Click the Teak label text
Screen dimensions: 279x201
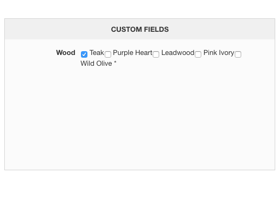click(x=97, y=53)
